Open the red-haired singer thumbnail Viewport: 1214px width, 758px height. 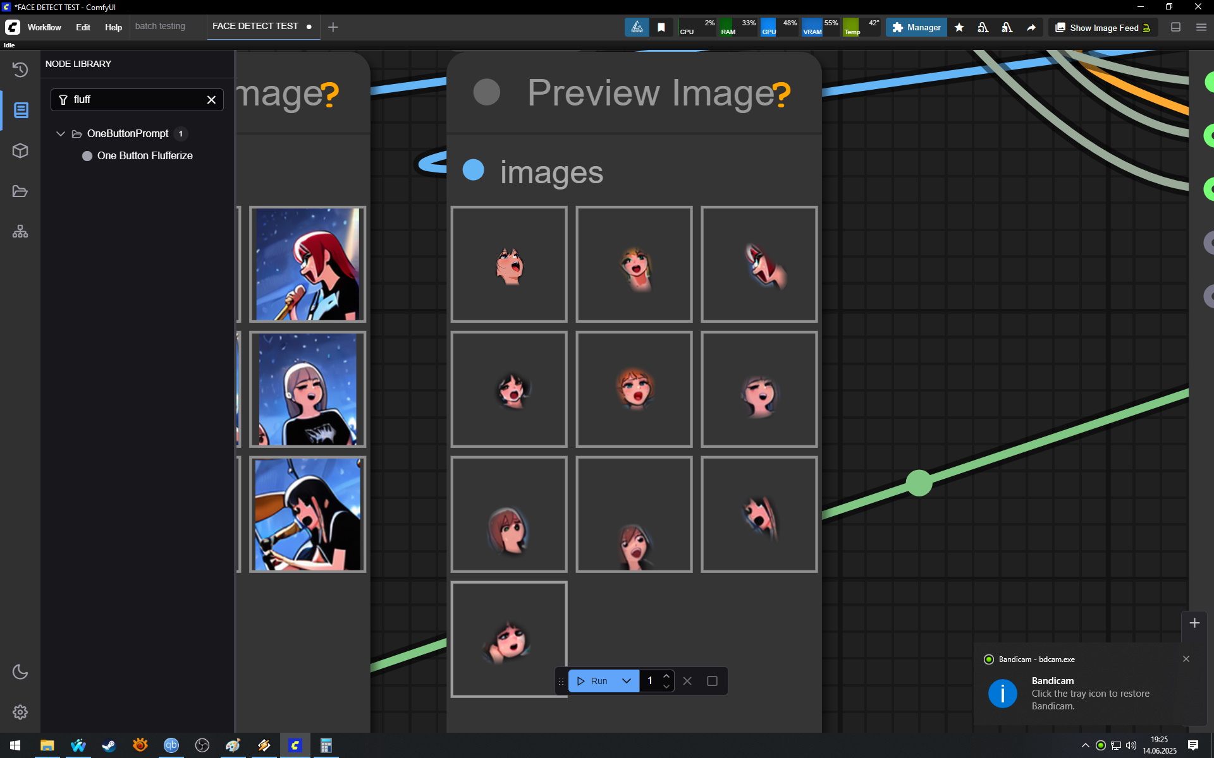coord(308,264)
